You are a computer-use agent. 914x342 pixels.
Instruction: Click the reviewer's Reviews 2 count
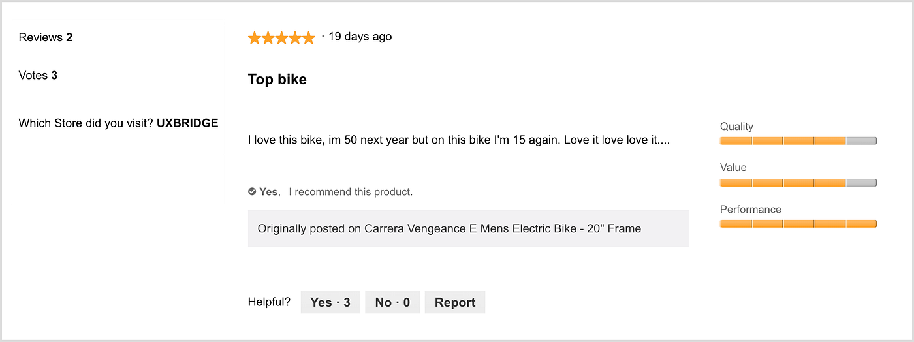(x=46, y=37)
